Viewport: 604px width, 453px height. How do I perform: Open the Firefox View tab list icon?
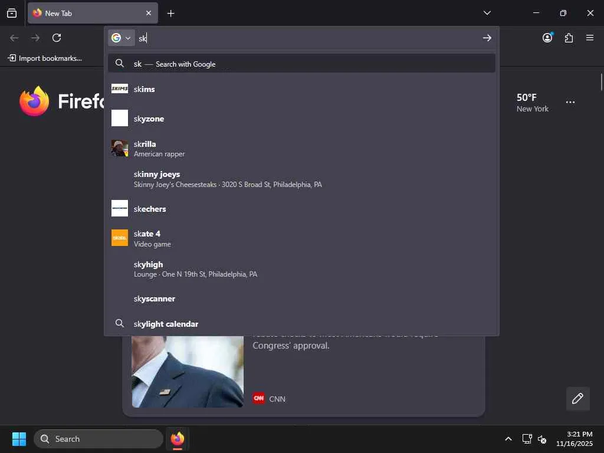point(12,14)
